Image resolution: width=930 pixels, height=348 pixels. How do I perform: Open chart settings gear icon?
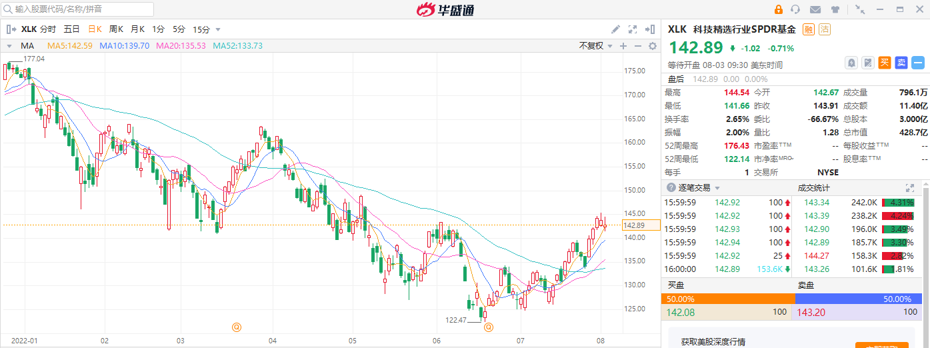click(x=653, y=46)
